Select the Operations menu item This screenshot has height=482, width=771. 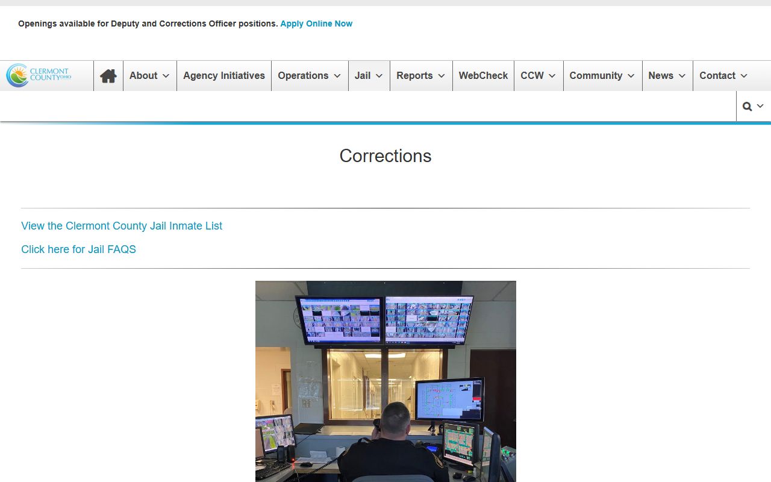point(303,75)
